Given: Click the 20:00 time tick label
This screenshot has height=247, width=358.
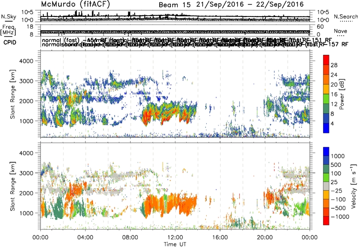Looking at the screenshot, I should (x=264, y=238).
